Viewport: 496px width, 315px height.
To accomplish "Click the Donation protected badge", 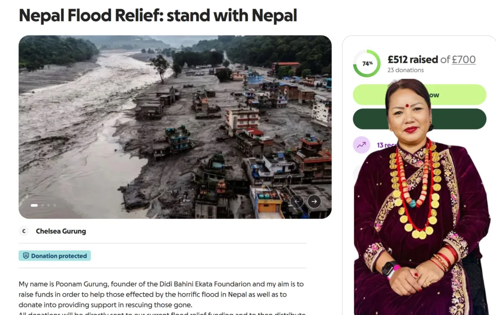I will click(55, 255).
